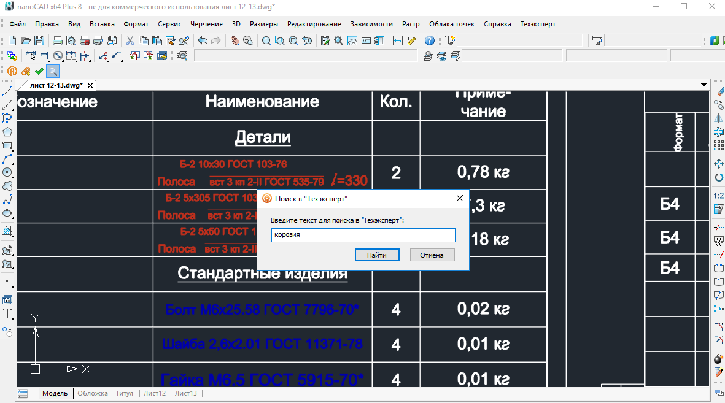The image size is (725, 403).
Task: Select the Polygon drawing tool
Action: coord(7,132)
